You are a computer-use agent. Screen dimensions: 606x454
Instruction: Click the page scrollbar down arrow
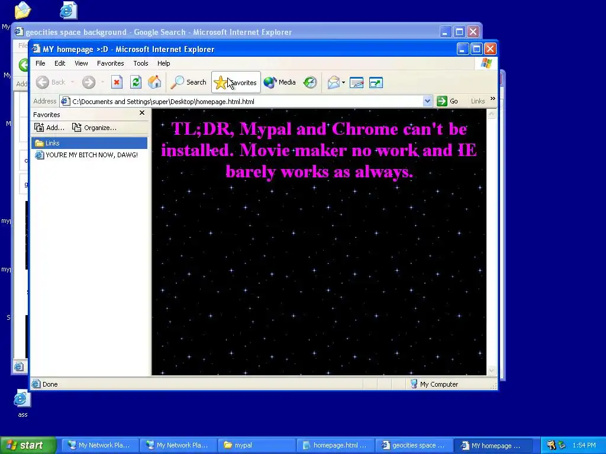click(492, 371)
